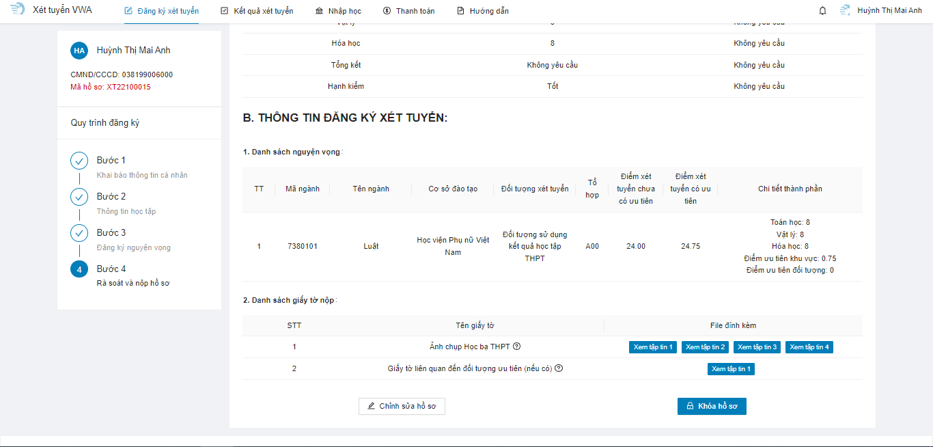Click the Bước 1 checkmark step icon
The height and width of the screenshot is (447, 933).
click(x=79, y=161)
